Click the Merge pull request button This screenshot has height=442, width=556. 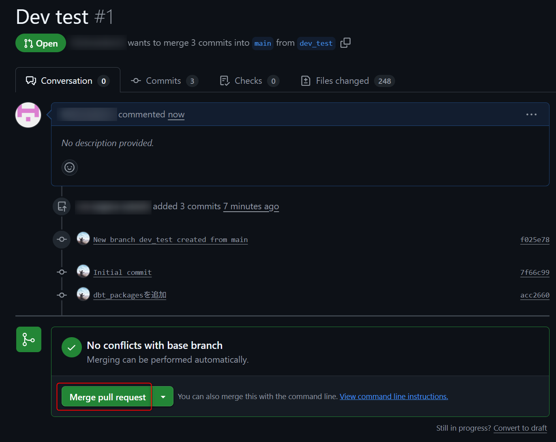(x=107, y=397)
